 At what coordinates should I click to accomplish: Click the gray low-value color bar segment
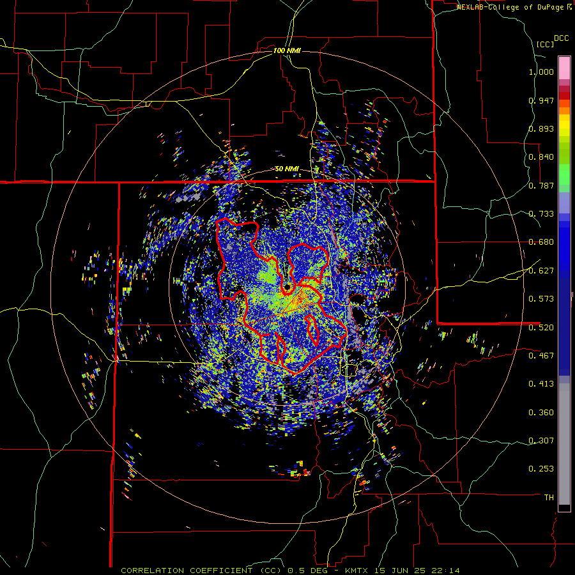point(564,444)
